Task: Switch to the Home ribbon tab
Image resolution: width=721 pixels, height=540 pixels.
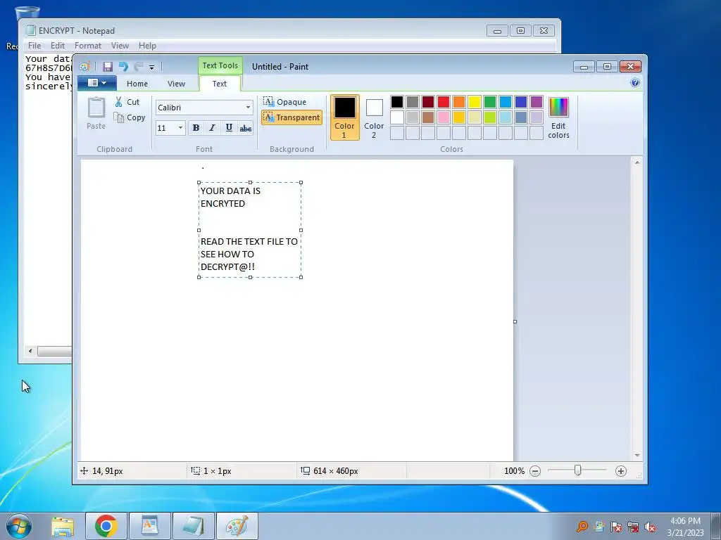Action: tap(137, 84)
